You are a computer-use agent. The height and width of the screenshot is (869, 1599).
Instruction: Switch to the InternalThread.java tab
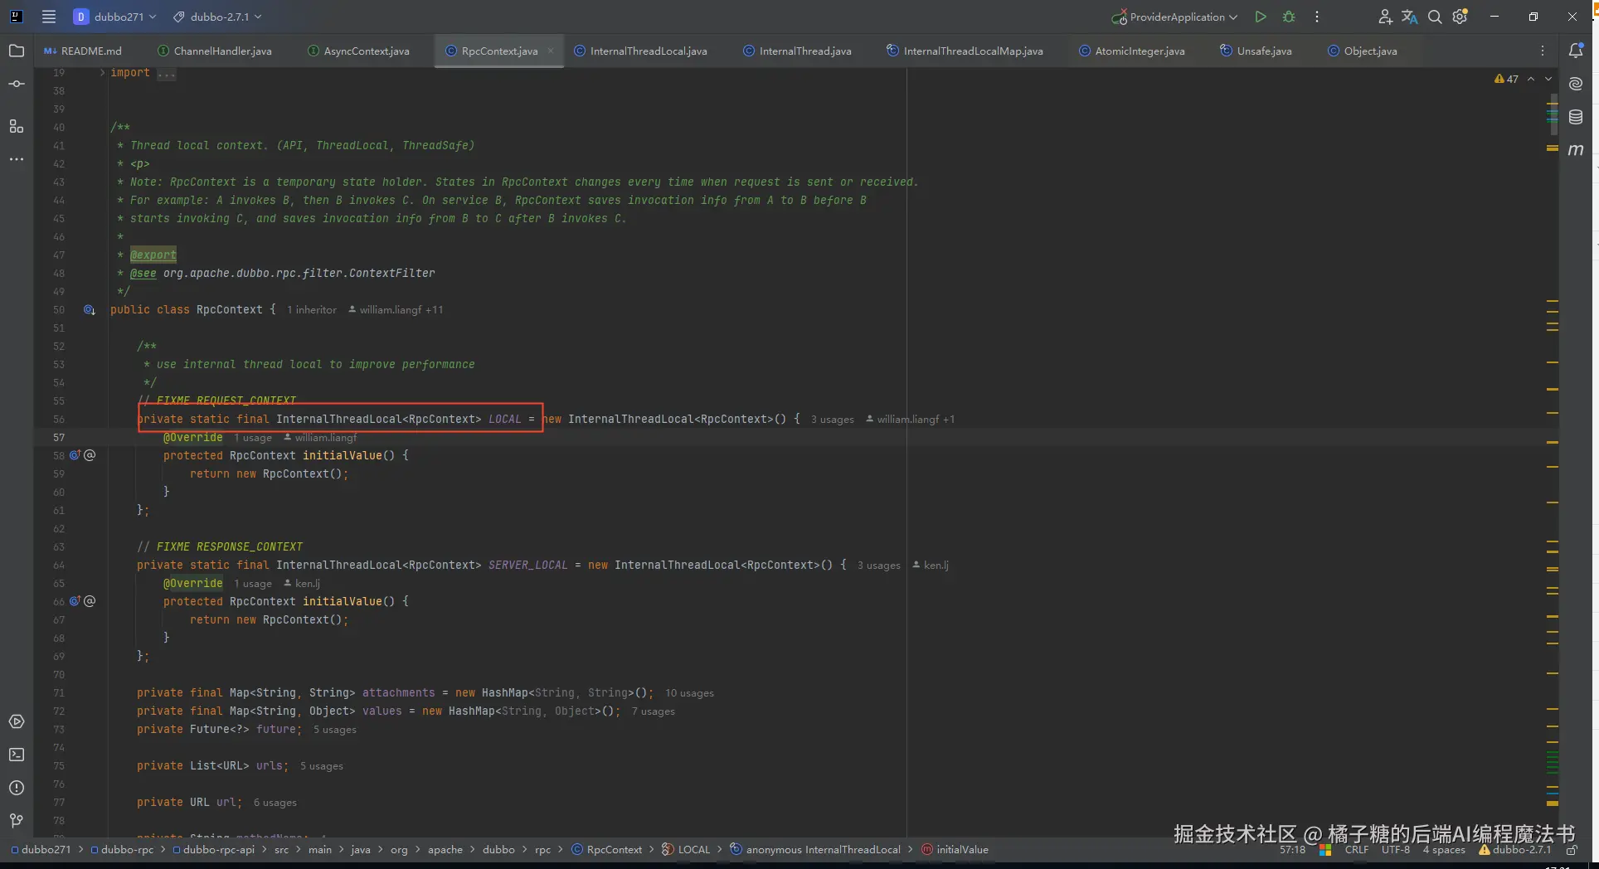click(797, 51)
